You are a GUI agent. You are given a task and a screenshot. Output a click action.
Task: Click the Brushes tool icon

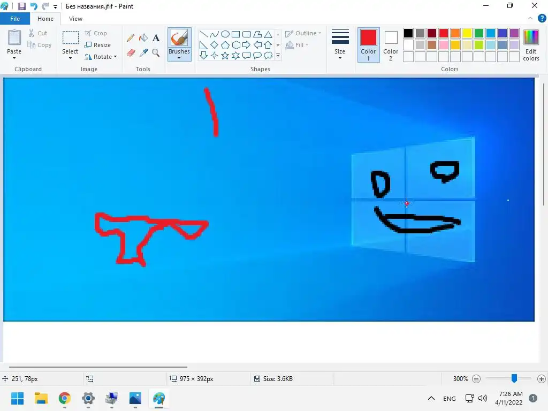click(179, 38)
